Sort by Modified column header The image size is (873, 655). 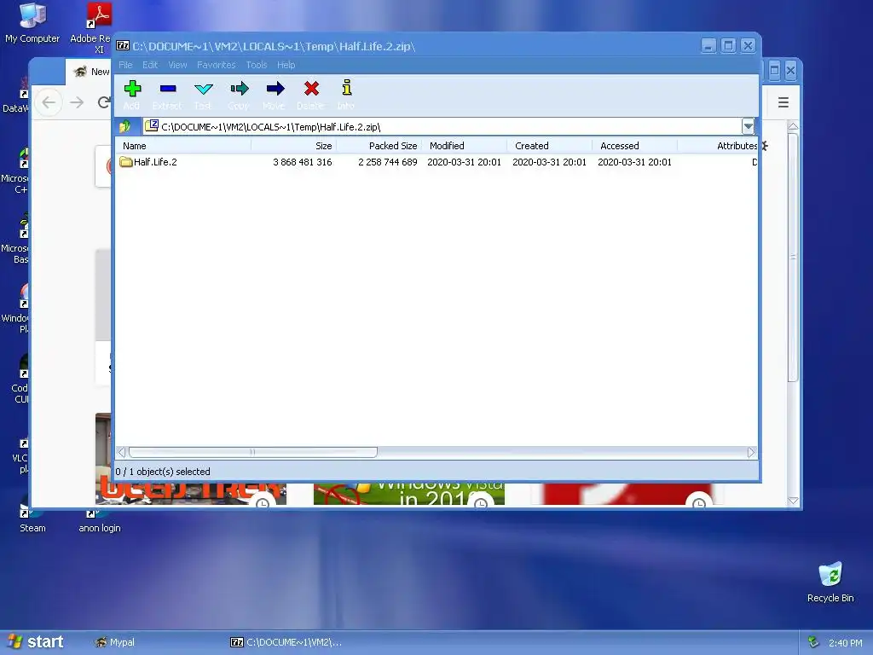(465, 146)
